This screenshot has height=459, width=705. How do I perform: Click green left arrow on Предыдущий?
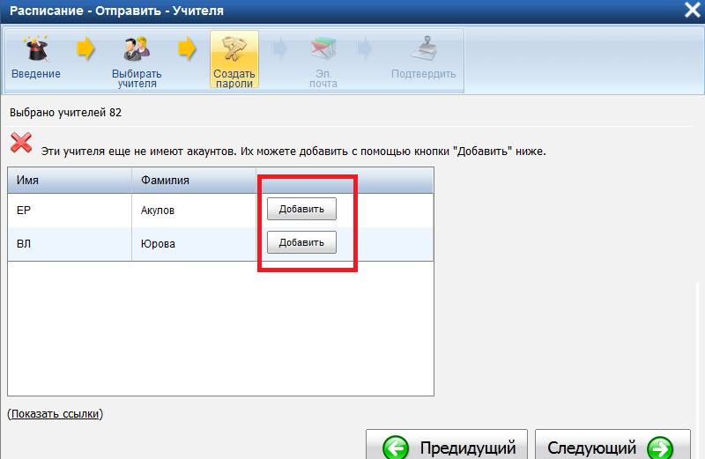(395, 448)
